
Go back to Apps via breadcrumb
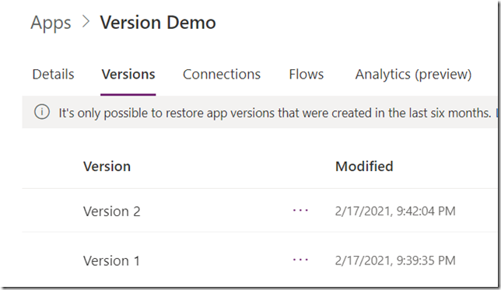pyautogui.click(x=51, y=23)
